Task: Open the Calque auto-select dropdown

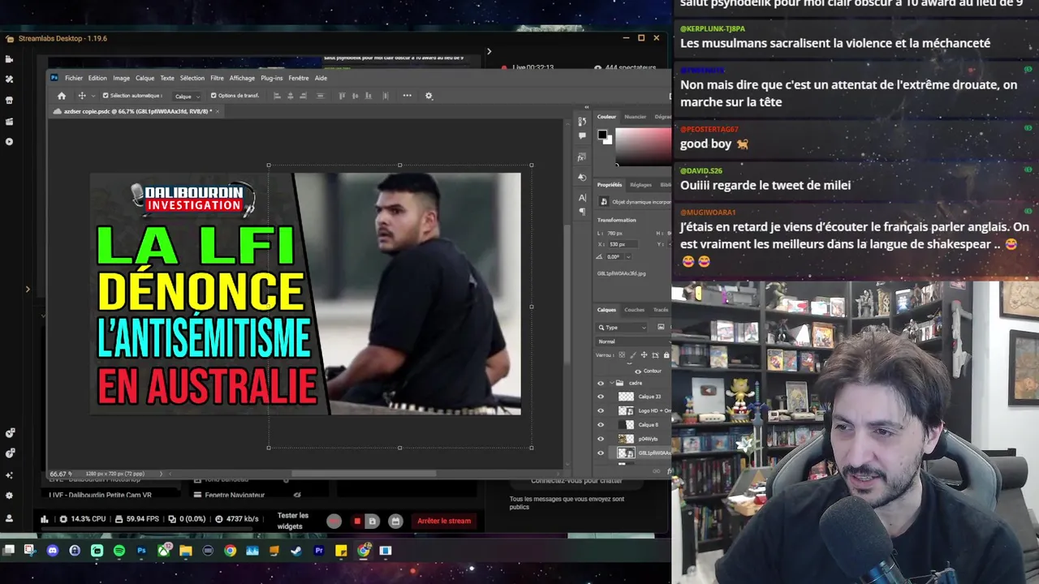Action: coord(188,96)
